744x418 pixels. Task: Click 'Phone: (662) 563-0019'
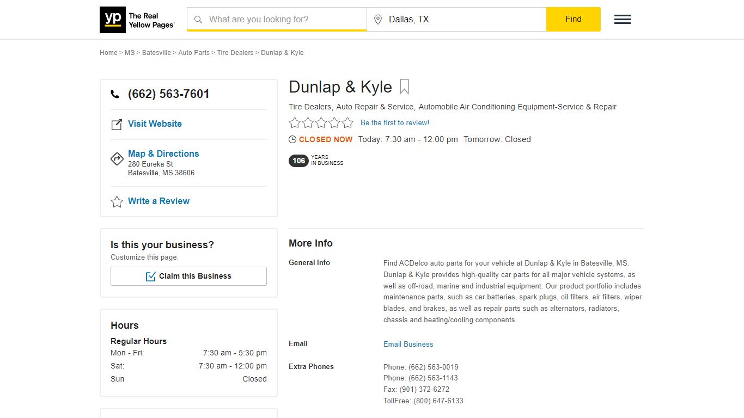pos(421,367)
